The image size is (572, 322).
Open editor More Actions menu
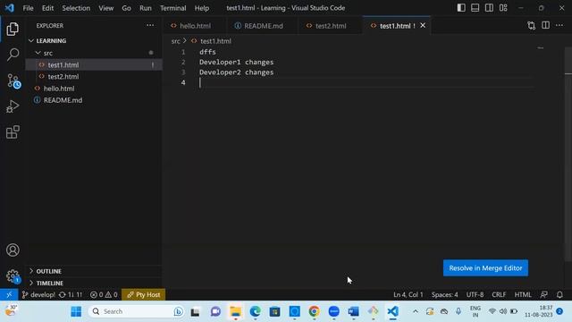tap(559, 26)
